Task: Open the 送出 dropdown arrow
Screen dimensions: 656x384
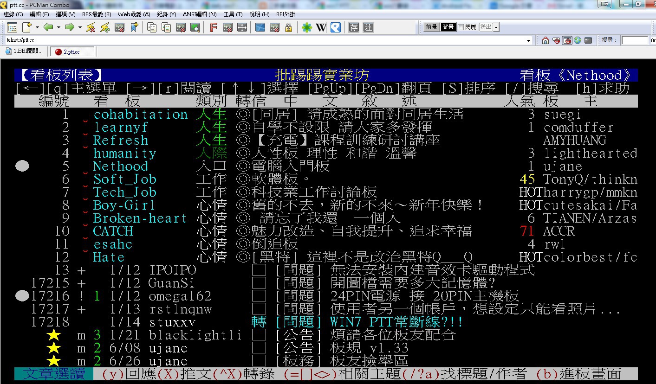Action: tap(496, 27)
